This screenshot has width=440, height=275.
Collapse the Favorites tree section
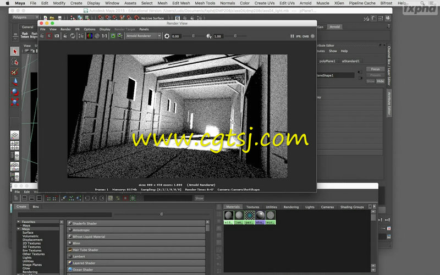(19, 222)
